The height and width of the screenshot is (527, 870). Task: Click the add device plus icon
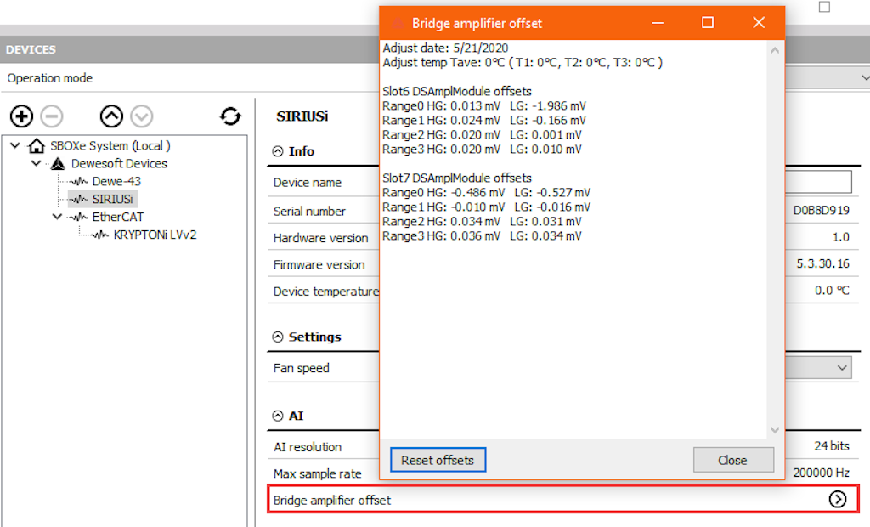tap(21, 116)
